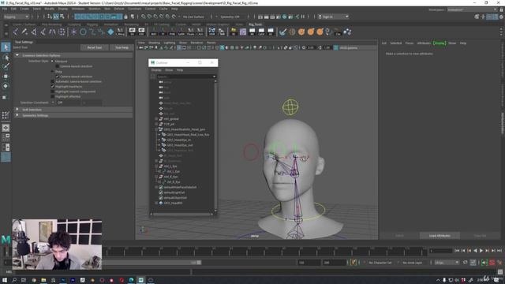505x284 pixels.
Task: Click play forwards button
Action: [x=481, y=251]
